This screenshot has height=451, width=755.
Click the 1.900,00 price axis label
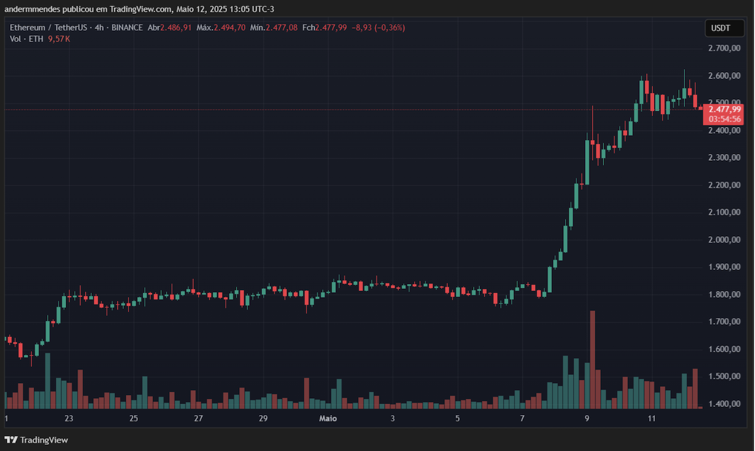(723, 267)
